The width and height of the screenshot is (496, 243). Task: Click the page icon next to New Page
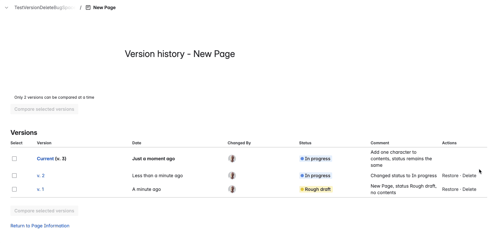coord(88,7)
